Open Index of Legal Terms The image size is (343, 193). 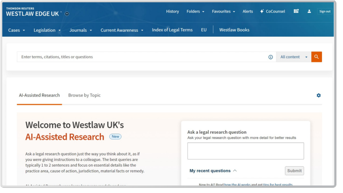(x=172, y=30)
